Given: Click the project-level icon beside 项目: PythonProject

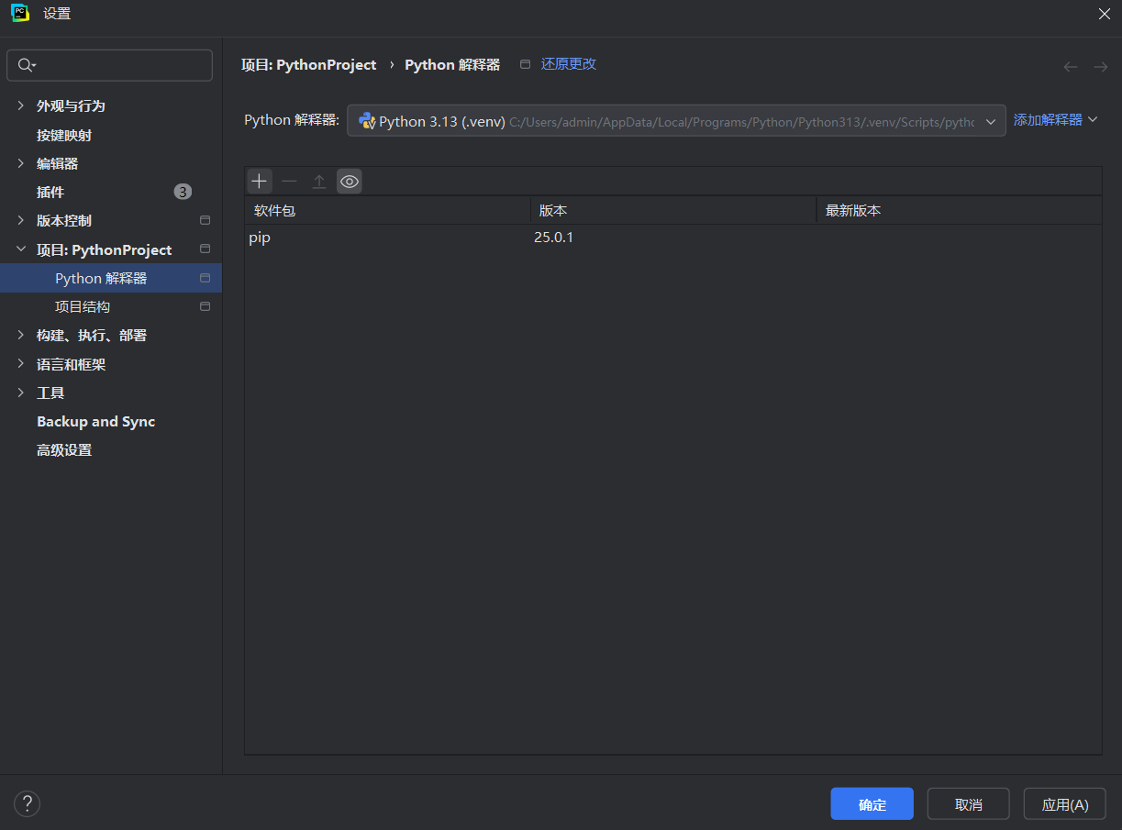Looking at the screenshot, I should pyautogui.click(x=205, y=249).
